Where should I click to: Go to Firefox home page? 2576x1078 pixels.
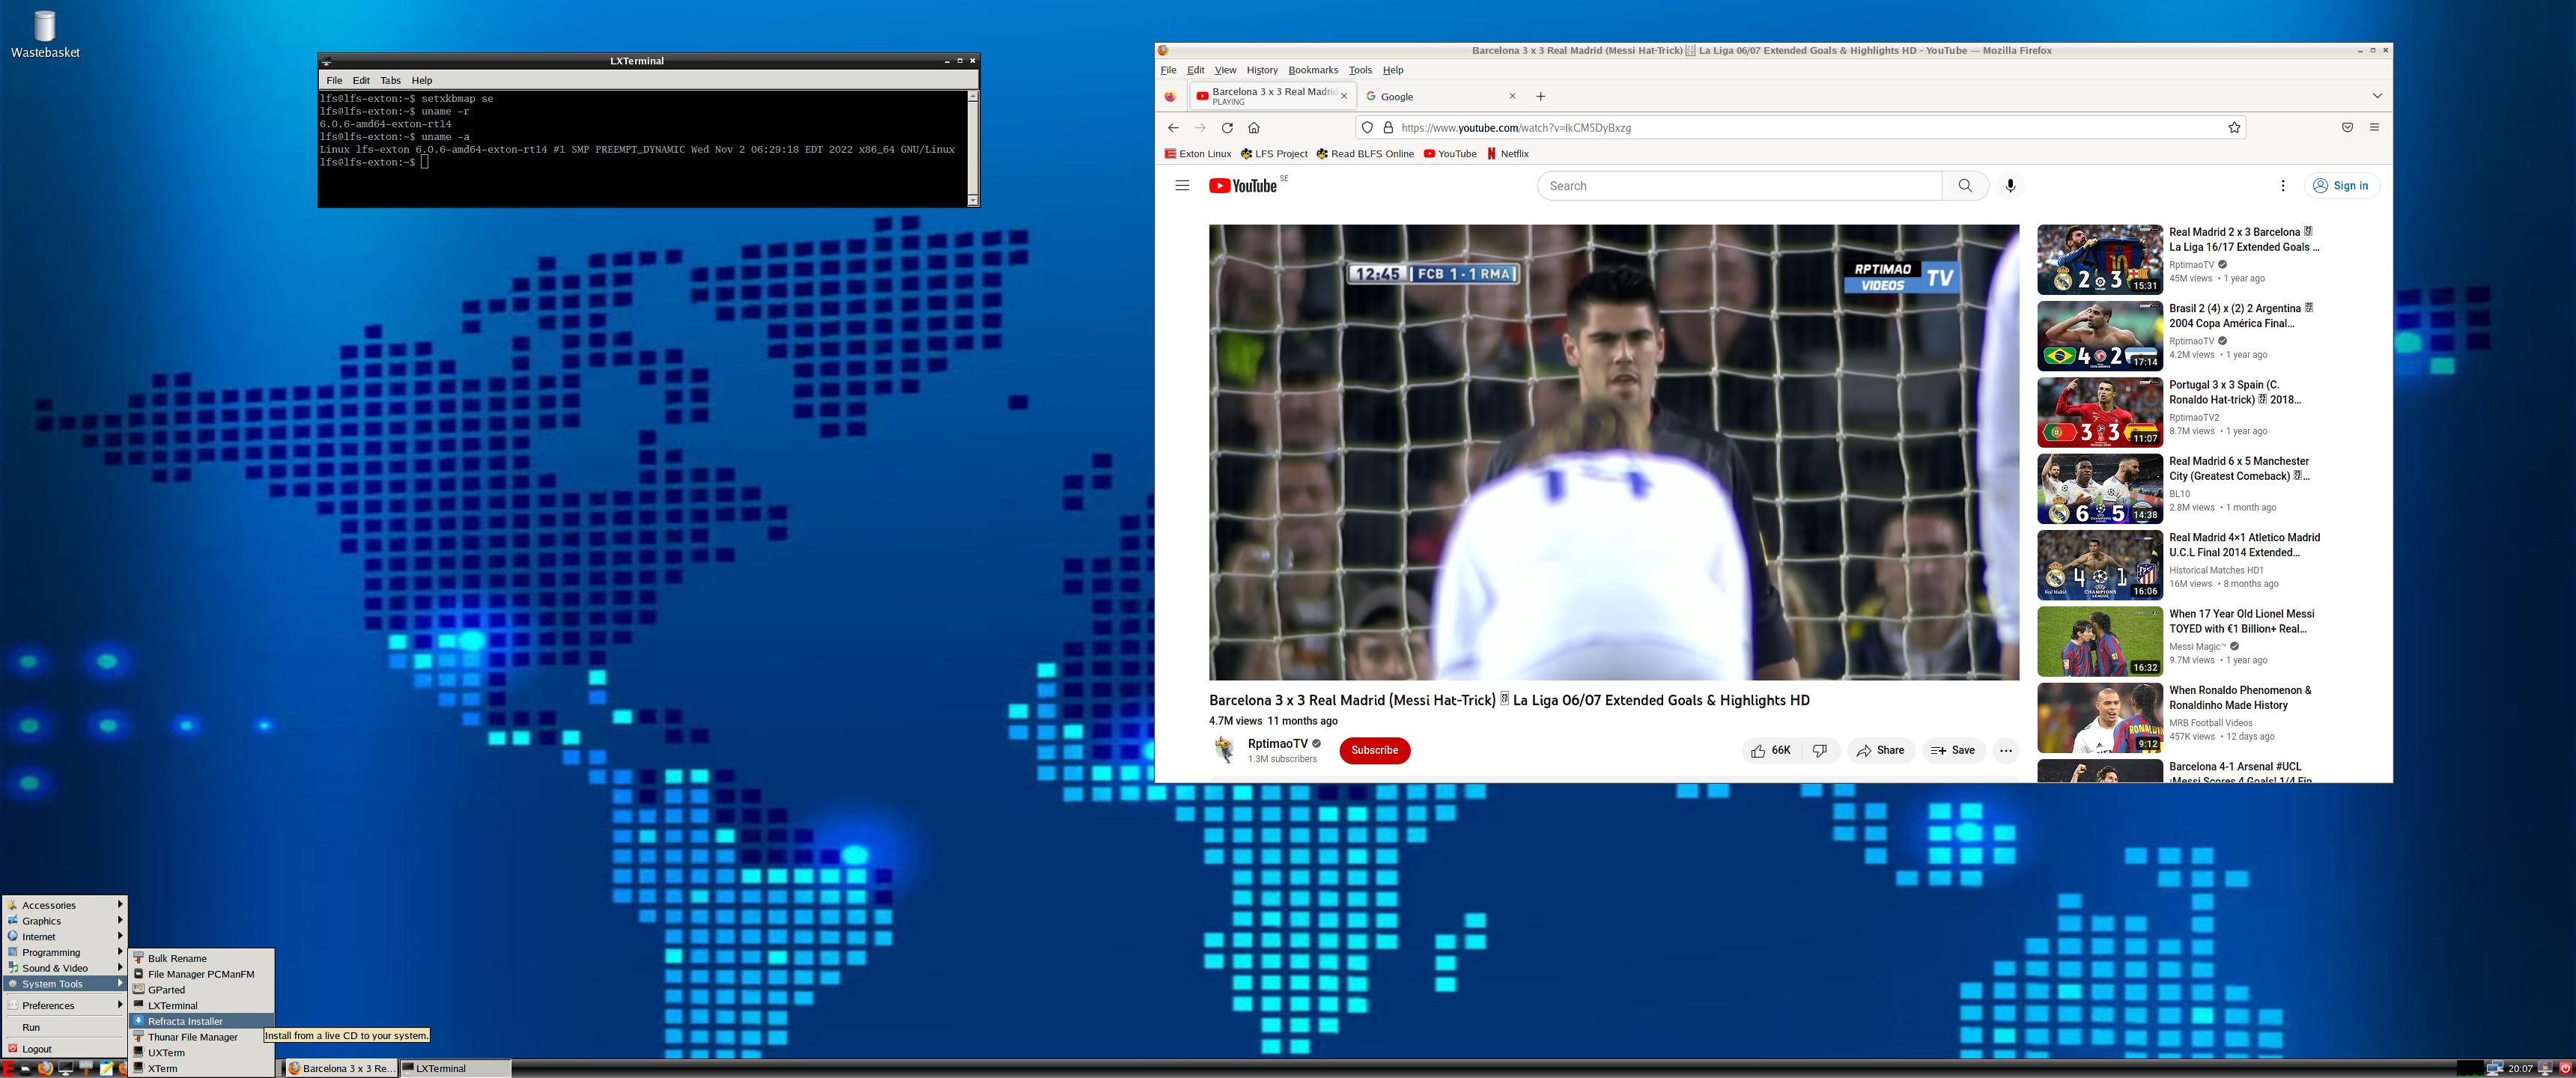(x=1254, y=127)
